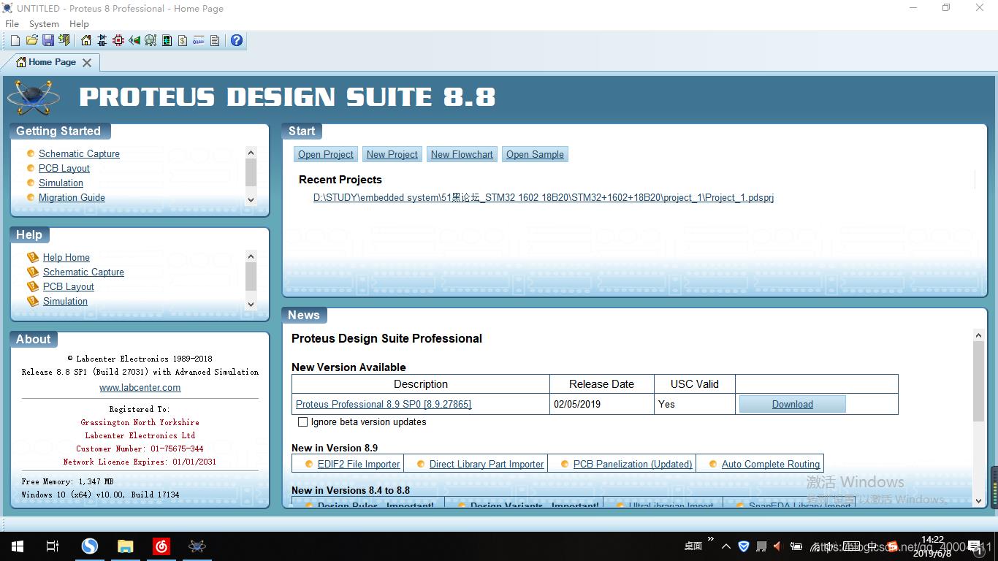Click the blue Sogou browser taskbar icon
Viewport: 998px width, 561px height.
90,546
